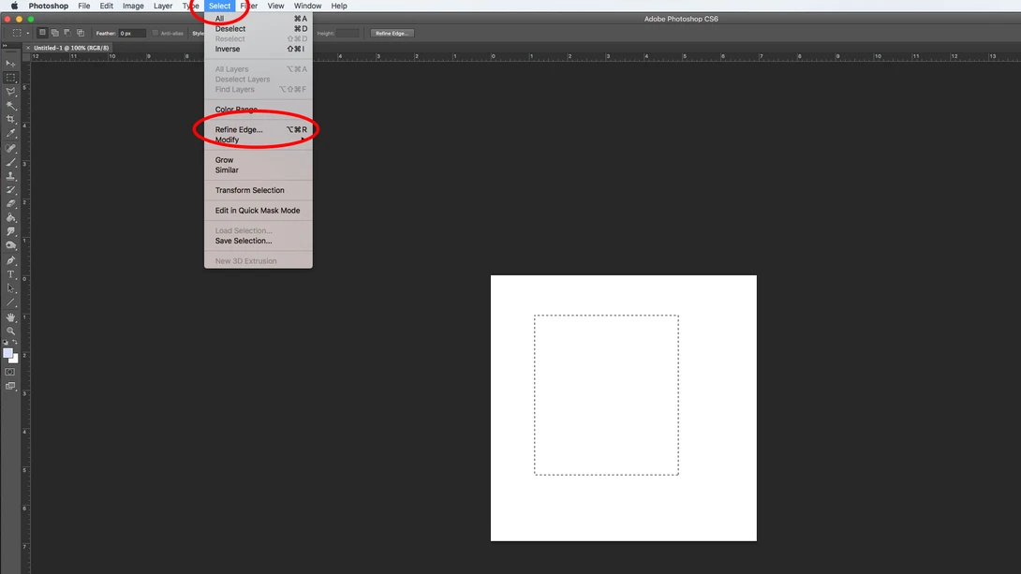Close the Untitled-1 document tab
The height and width of the screenshot is (574, 1021).
coord(28,48)
